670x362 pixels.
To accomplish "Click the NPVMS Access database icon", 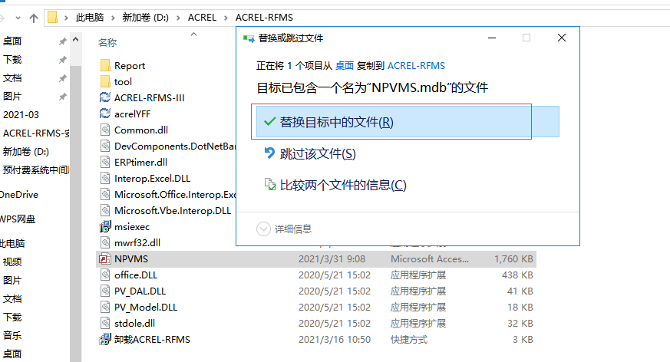I will click(x=106, y=258).
